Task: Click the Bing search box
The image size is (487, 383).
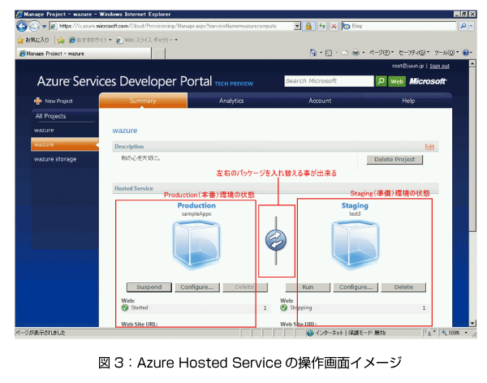Action: [x=399, y=26]
